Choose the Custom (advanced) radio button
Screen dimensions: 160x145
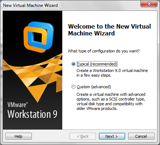[x=73, y=87]
